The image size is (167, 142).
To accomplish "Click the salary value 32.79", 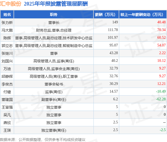I will click(114, 68).
